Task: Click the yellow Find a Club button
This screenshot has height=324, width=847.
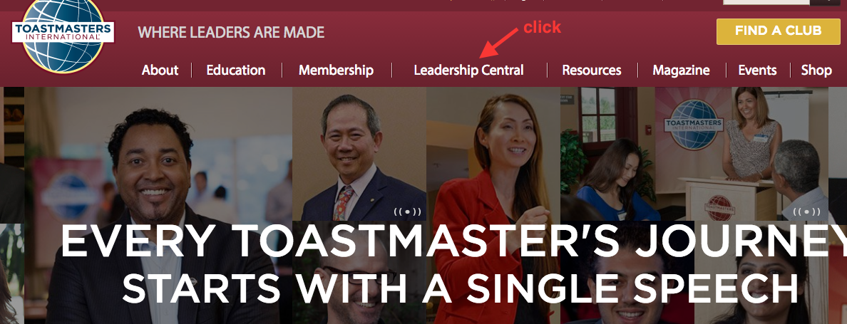Action: [778, 31]
